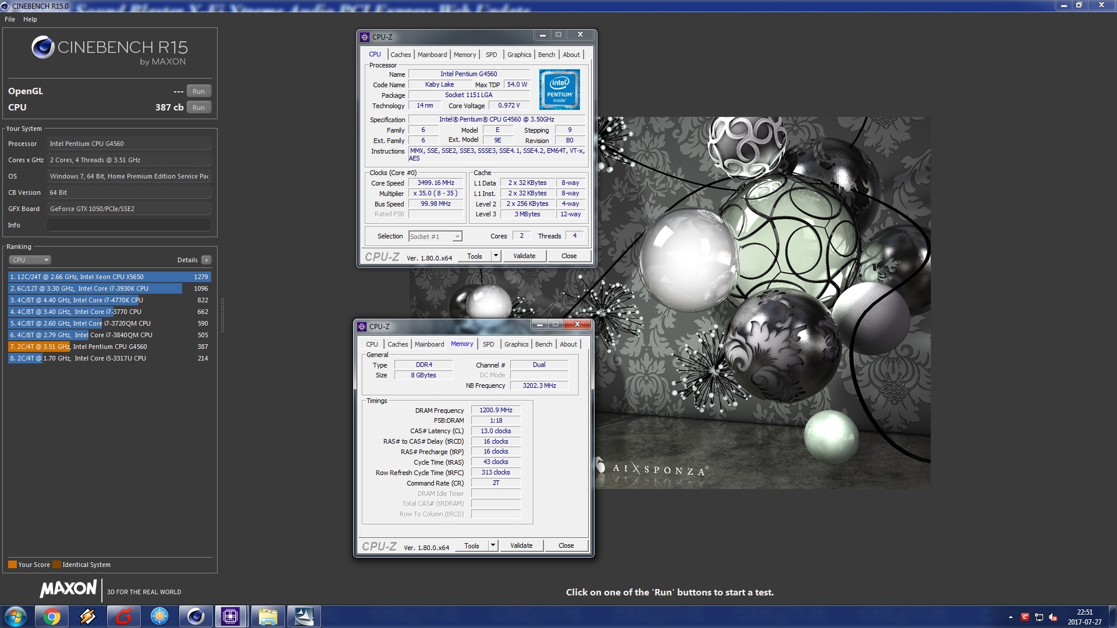Expand Tools dropdown arrow in upper CPU-Z
Screen dimensions: 1117x628
(496, 256)
